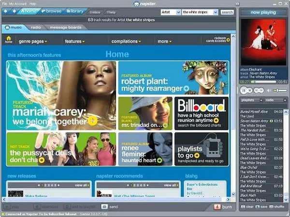Select Black Math track
The width and height of the screenshot is (290, 217).
[261, 197]
